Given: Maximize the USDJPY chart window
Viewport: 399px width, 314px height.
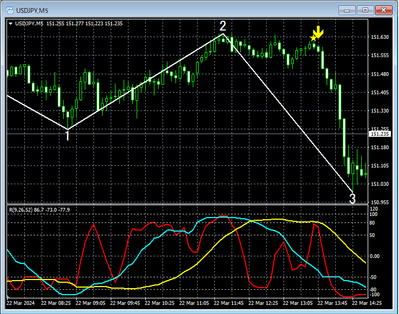Looking at the screenshot, I should click(x=365, y=10).
